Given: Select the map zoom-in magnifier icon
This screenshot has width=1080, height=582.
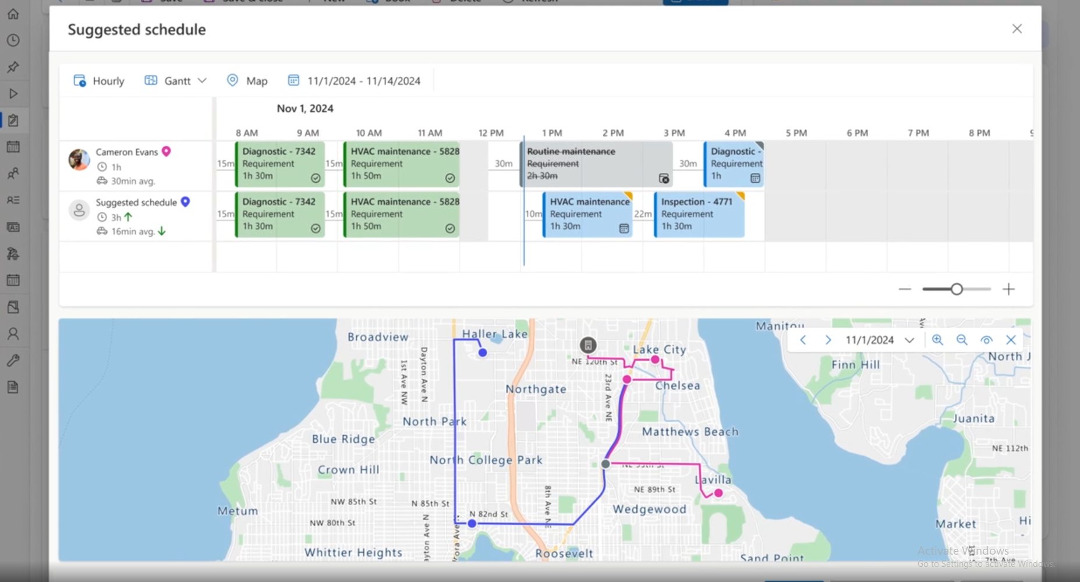Looking at the screenshot, I should [x=937, y=340].
